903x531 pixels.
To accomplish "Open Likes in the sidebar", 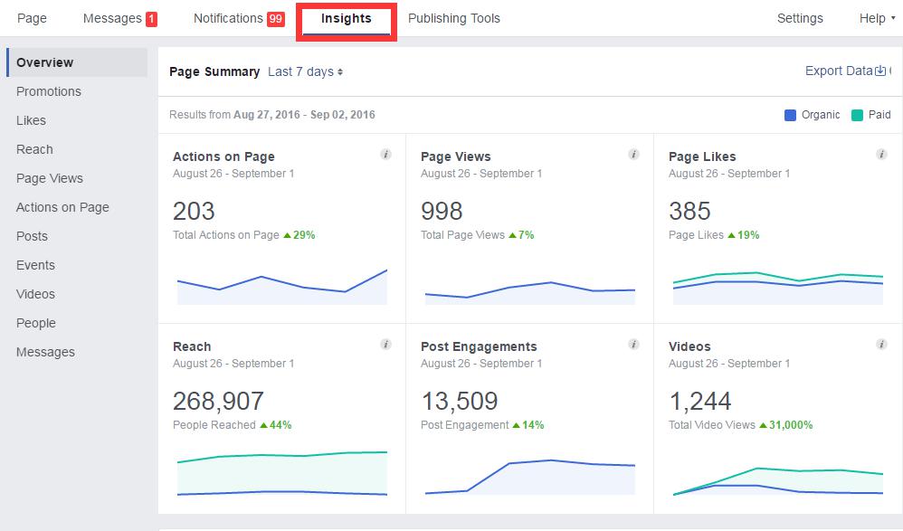I will pos(31,120).
